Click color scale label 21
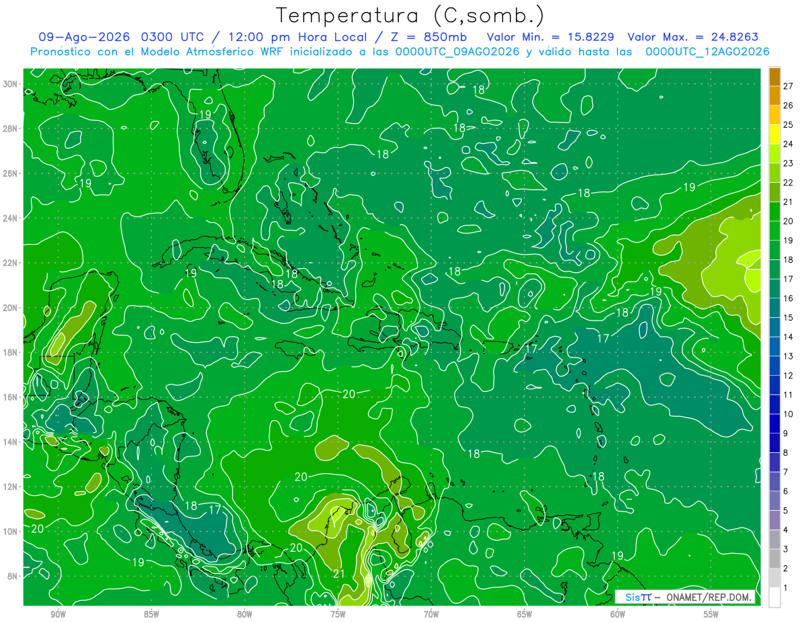The image size is (806, 623). click(x=788, y=202)
